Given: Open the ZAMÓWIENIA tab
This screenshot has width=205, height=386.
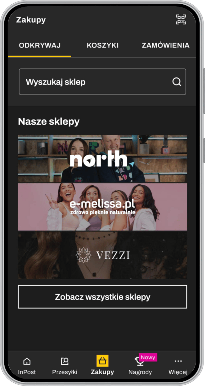Looking at the screenshot, I should 166,45.
